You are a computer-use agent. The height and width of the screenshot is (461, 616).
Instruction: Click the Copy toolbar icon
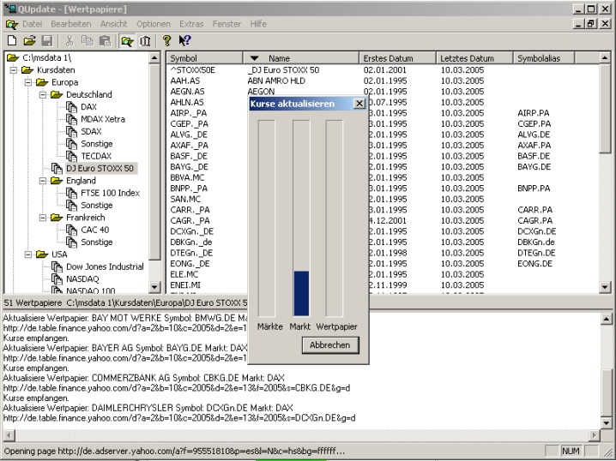(x=87, y=40)
